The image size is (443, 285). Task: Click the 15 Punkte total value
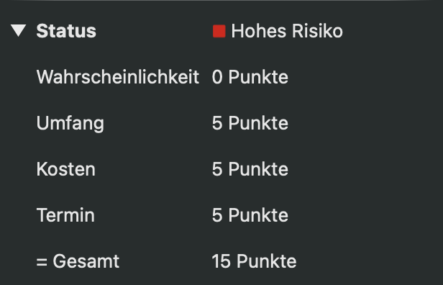point(254,261)
